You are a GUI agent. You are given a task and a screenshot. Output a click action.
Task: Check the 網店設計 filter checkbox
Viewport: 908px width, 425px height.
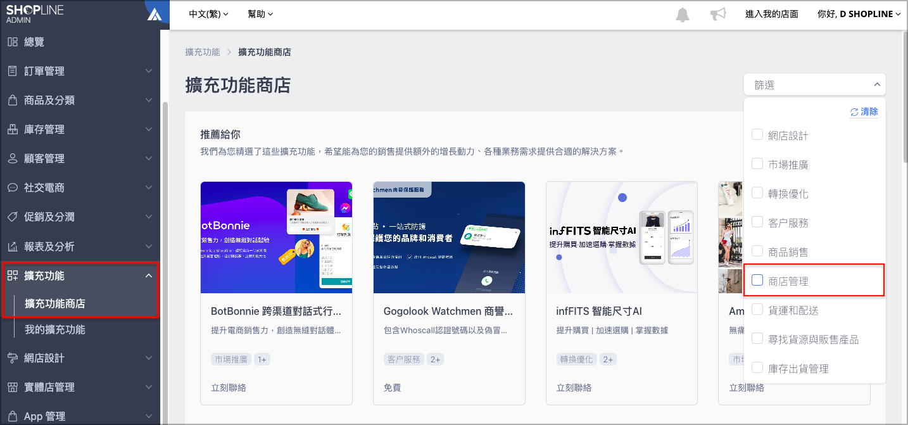pyautogui.click(x=757, y=135)
